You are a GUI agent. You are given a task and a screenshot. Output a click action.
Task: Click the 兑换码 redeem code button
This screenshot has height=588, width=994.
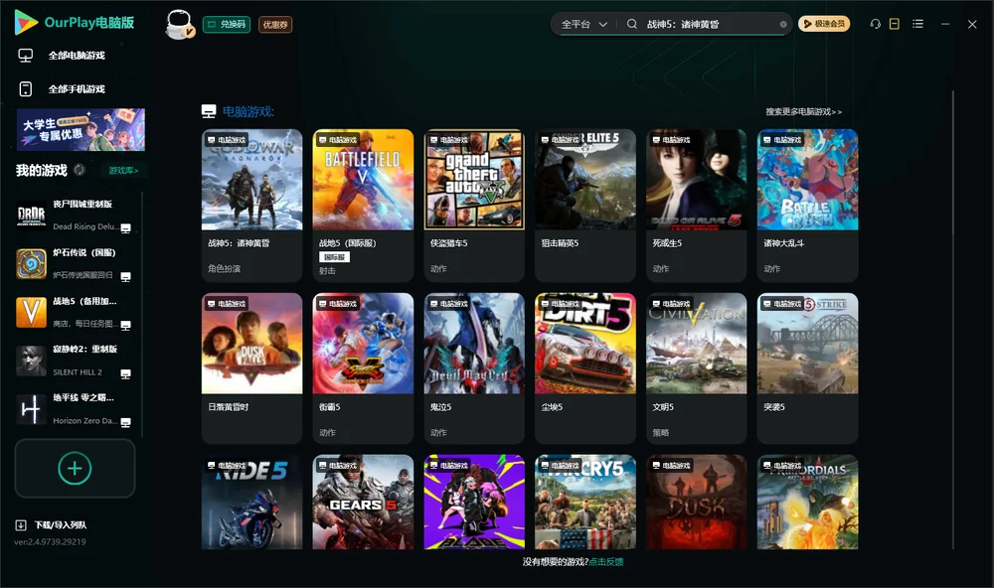coord(227,25)
